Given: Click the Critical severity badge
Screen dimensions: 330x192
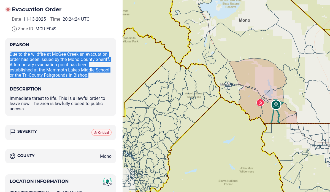Looking at the screenshot, I should click(x=101, y=132).
